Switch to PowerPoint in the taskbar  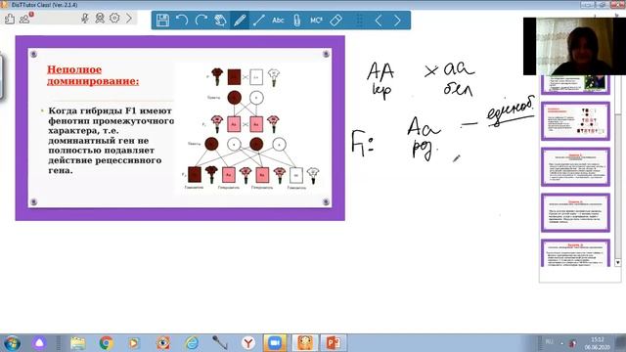pyautogui.click(x=333, y=343)
